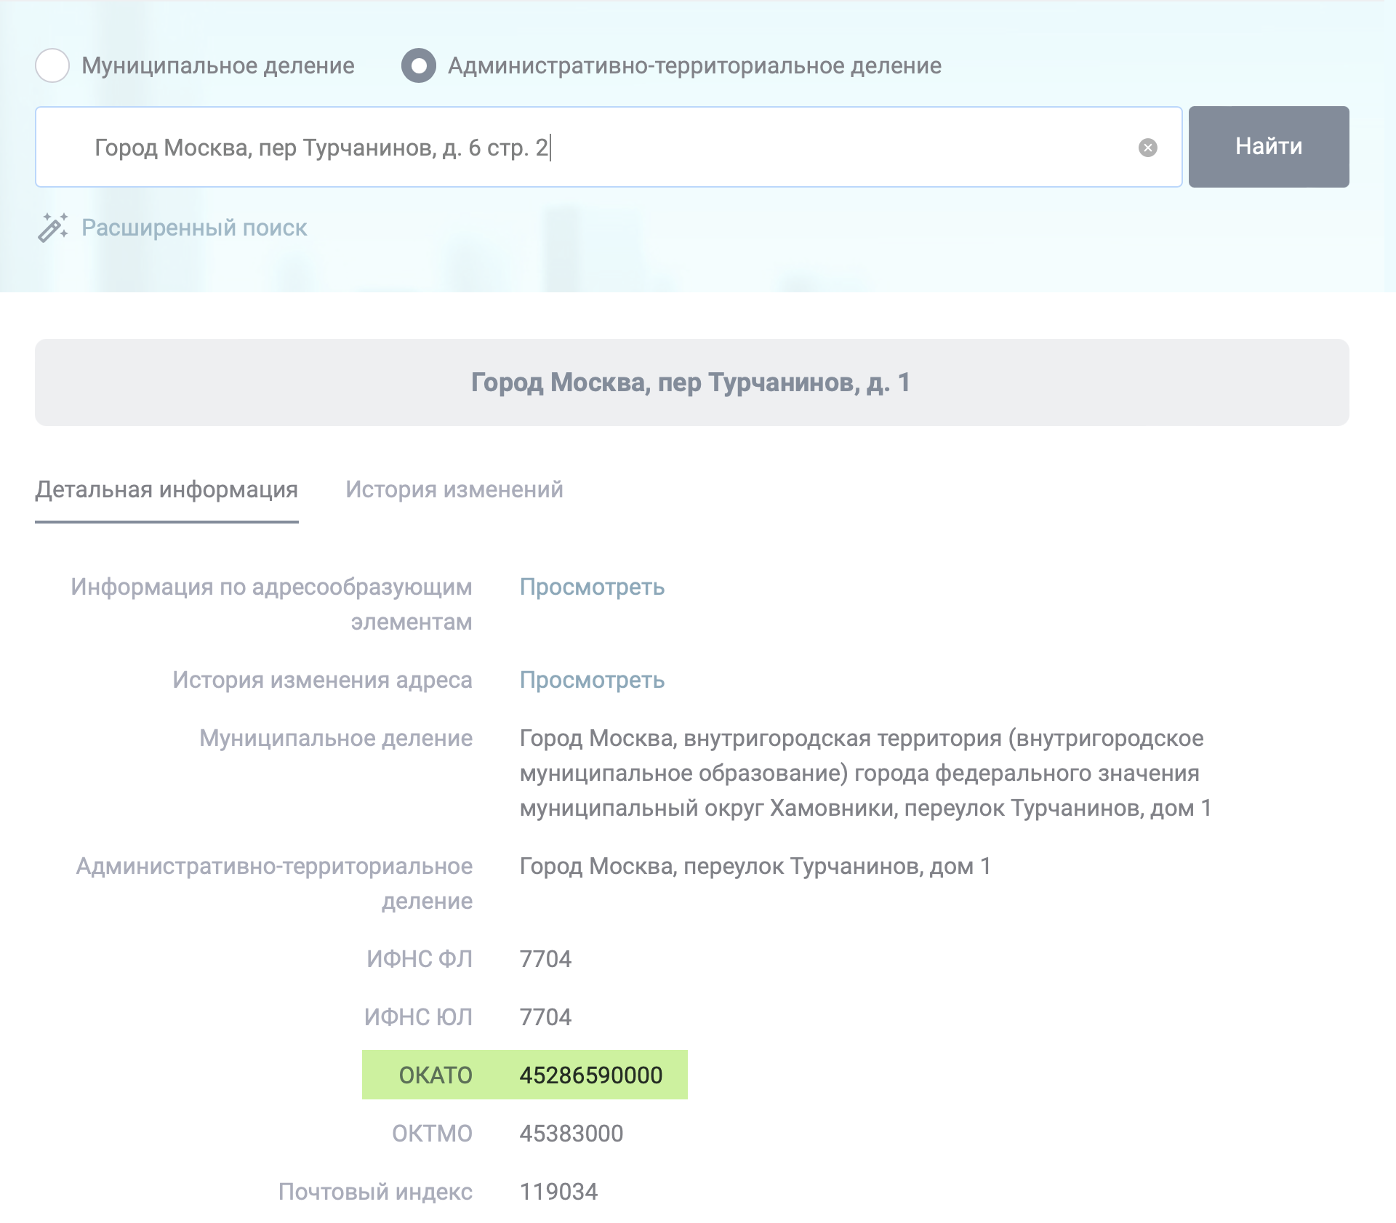Click the Информация по адресообразующим элементам label
The height and width of the screenshot is (1223, 1396).
tap(271, 604)
